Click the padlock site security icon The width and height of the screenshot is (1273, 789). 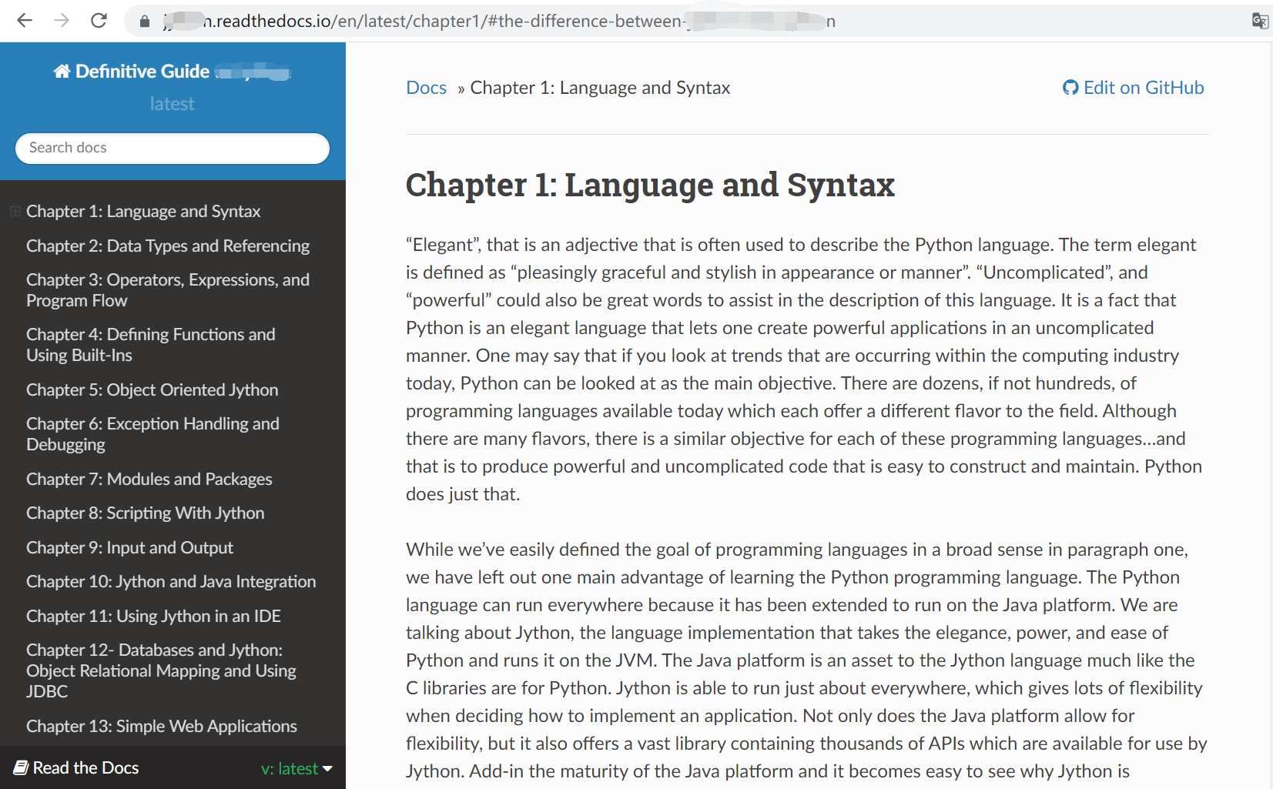(x=145, y=22)
